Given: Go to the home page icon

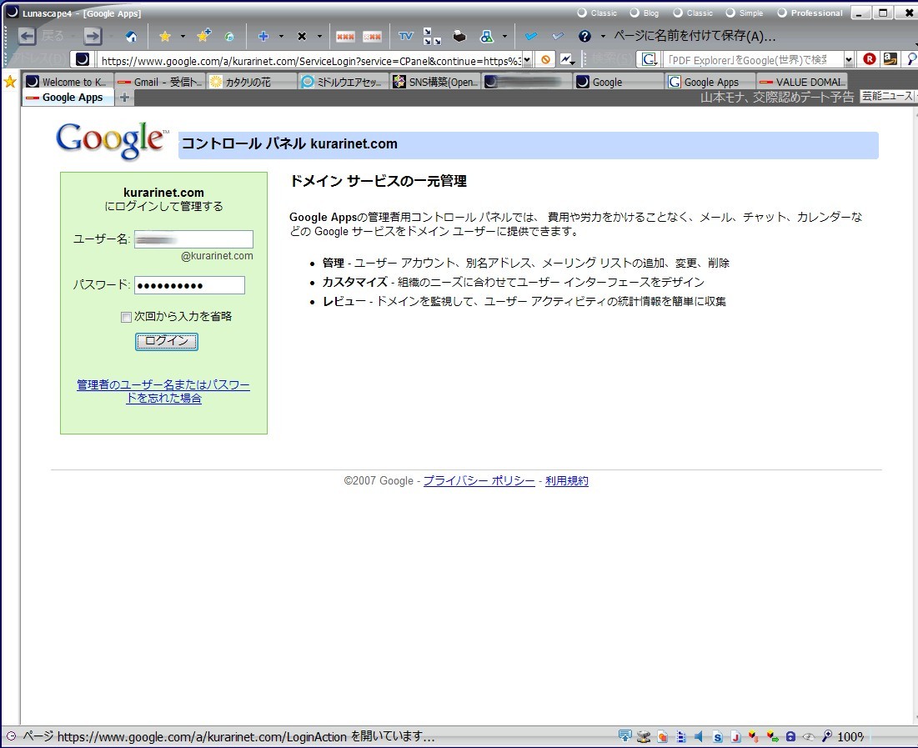Looking at the screenshot, I should click(x=131, y=37).
